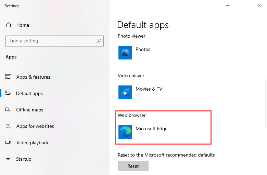The image size is (267, 175).
Task: Open the Apps & features text label
Action: pyautogui.click(x=33, y=77)
